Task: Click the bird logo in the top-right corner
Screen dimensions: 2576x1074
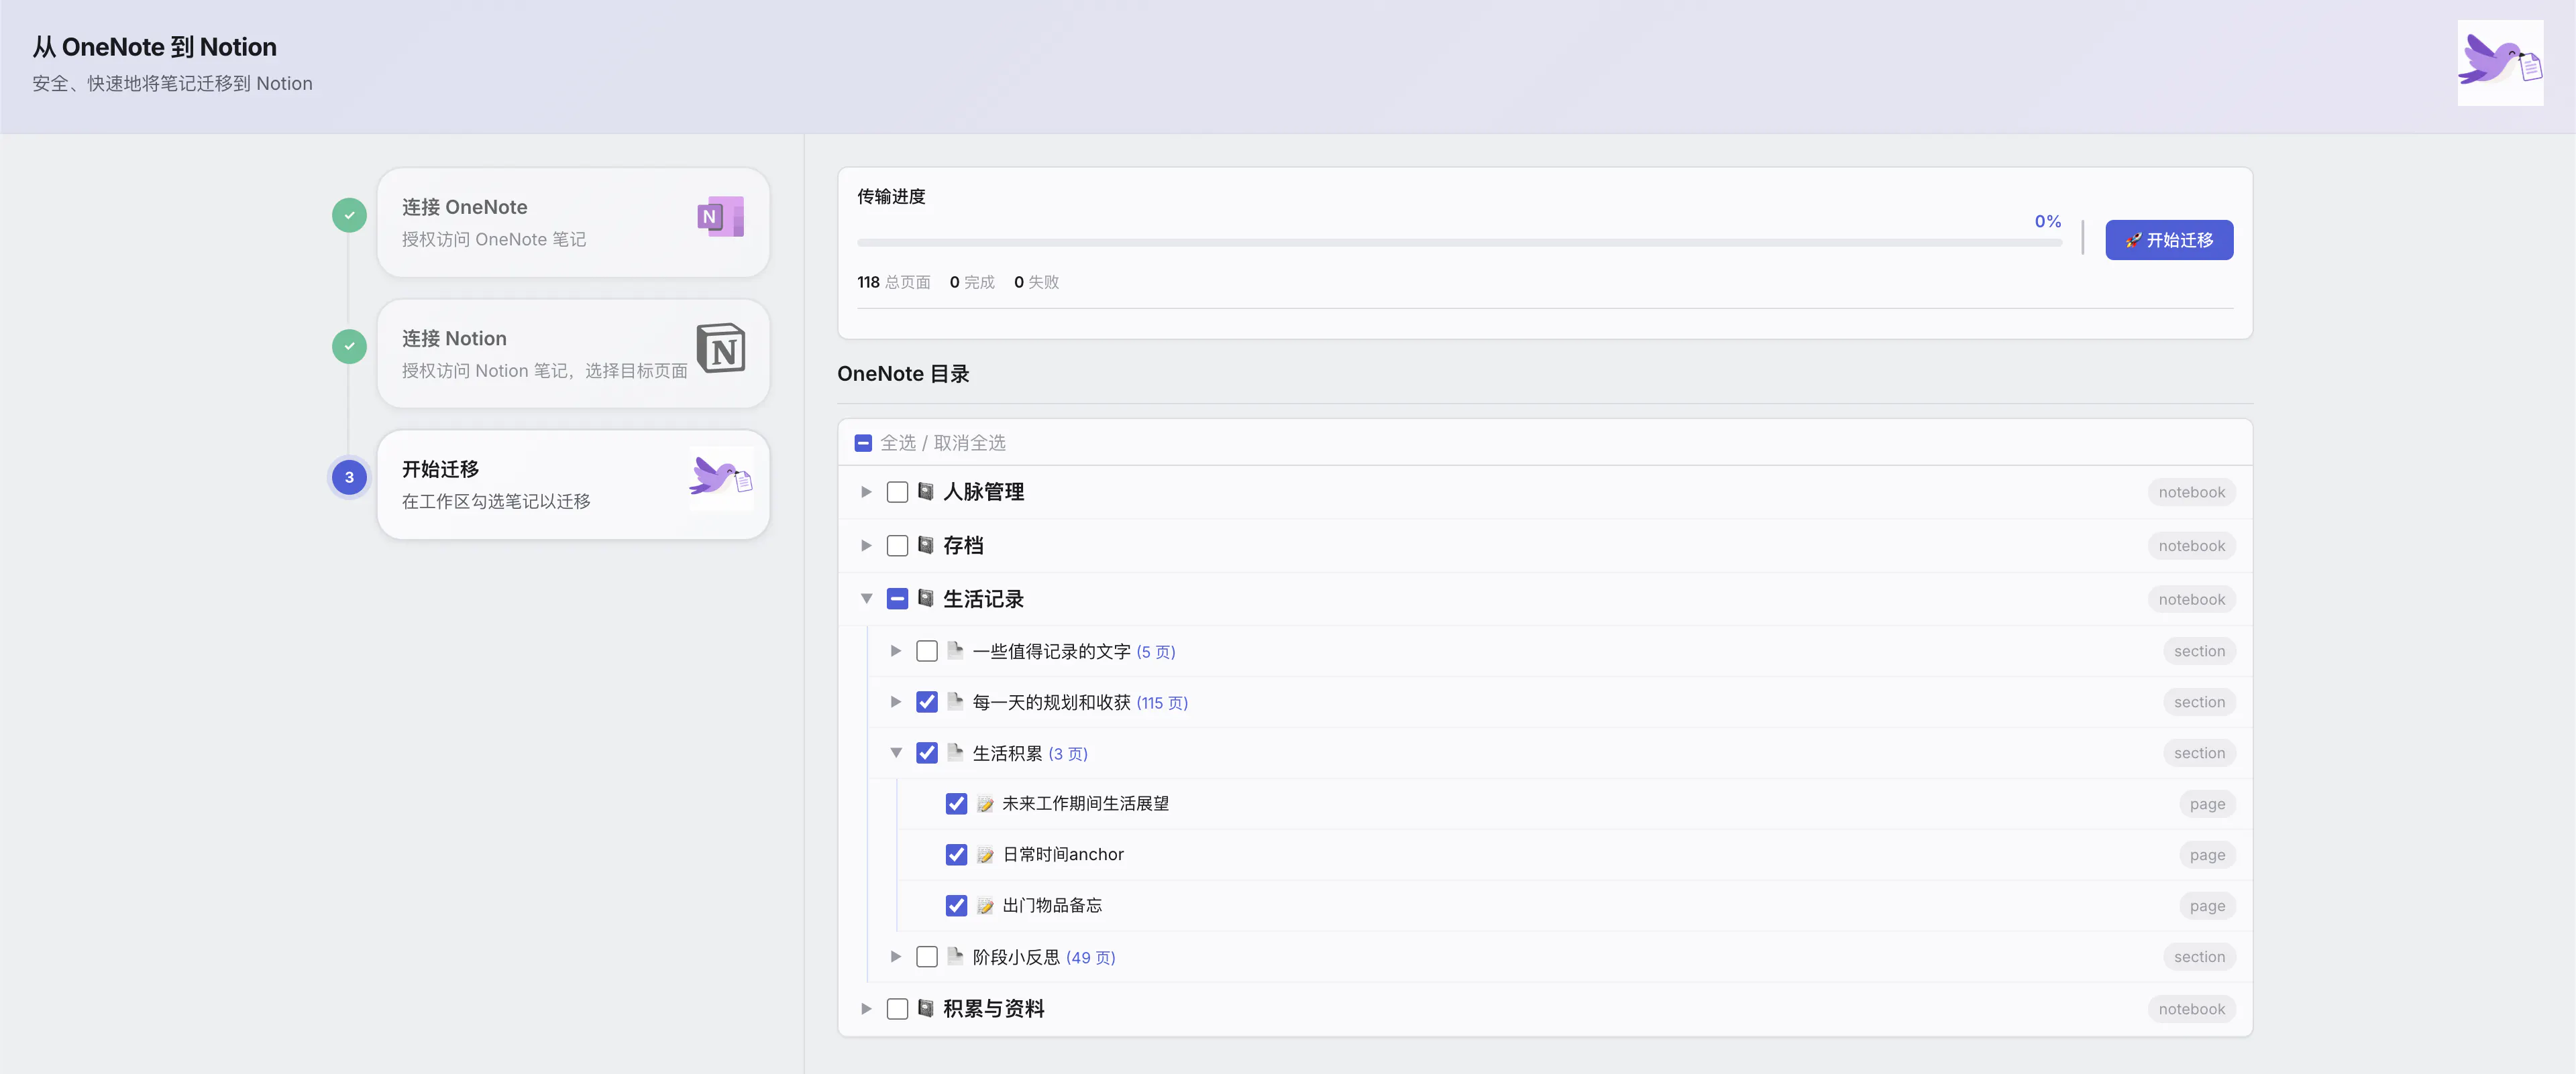Action: 2500,63
